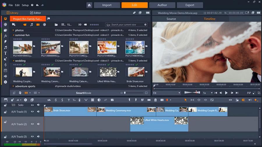
Task: Collapse the wedding folder
Action: pyautogui.click(x=13, y=61)
